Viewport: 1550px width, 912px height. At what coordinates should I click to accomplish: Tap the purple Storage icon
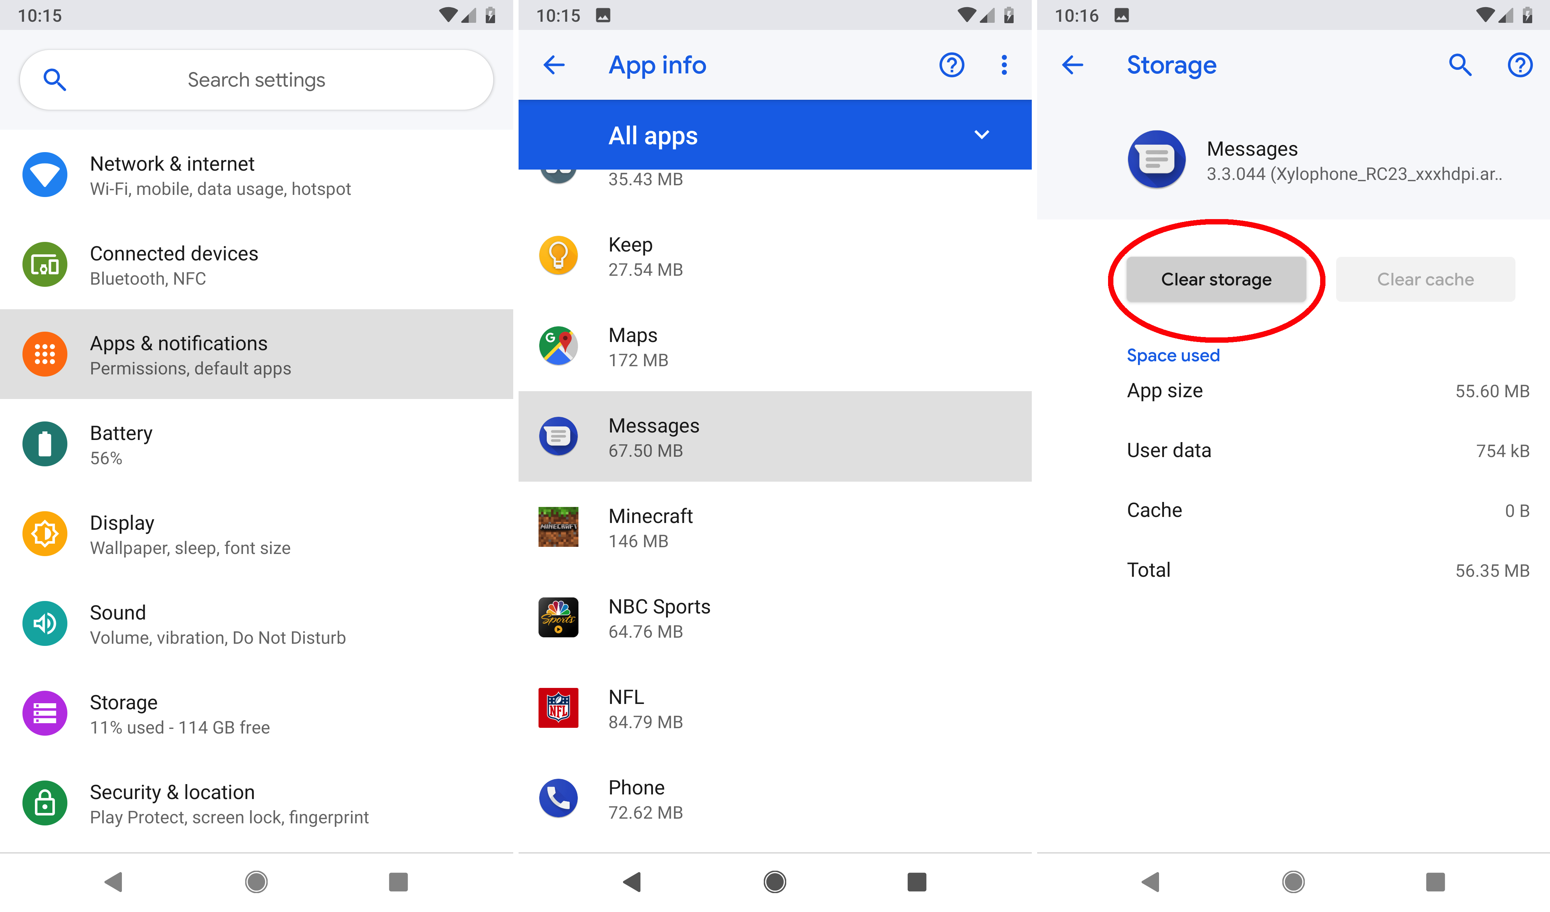[x=45, y=714]
